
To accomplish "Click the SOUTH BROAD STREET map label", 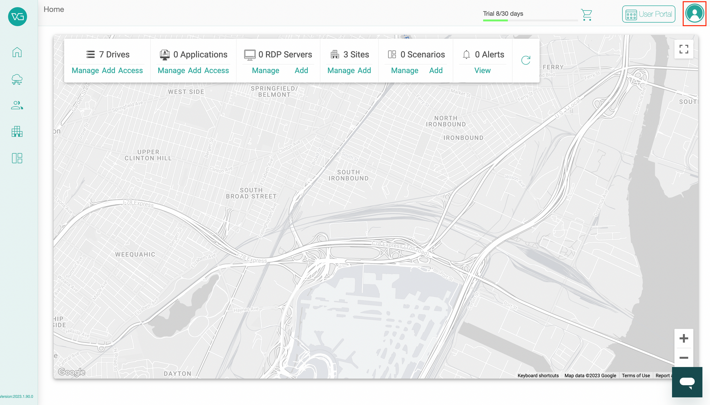I will pos(251,193).
